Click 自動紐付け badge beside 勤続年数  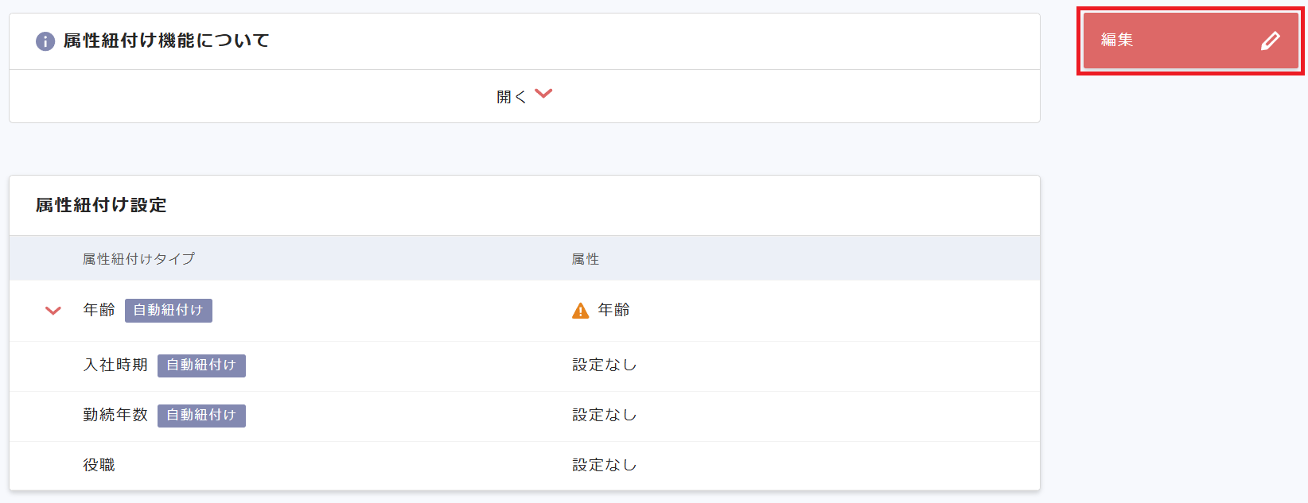(201, 416)
